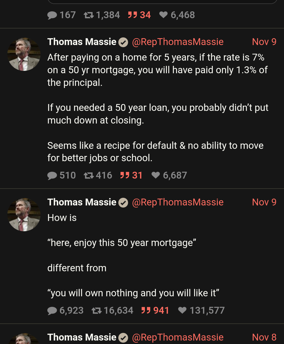Open @RepThomasMassie handle on "own nothing" tweet

point(178,202)
